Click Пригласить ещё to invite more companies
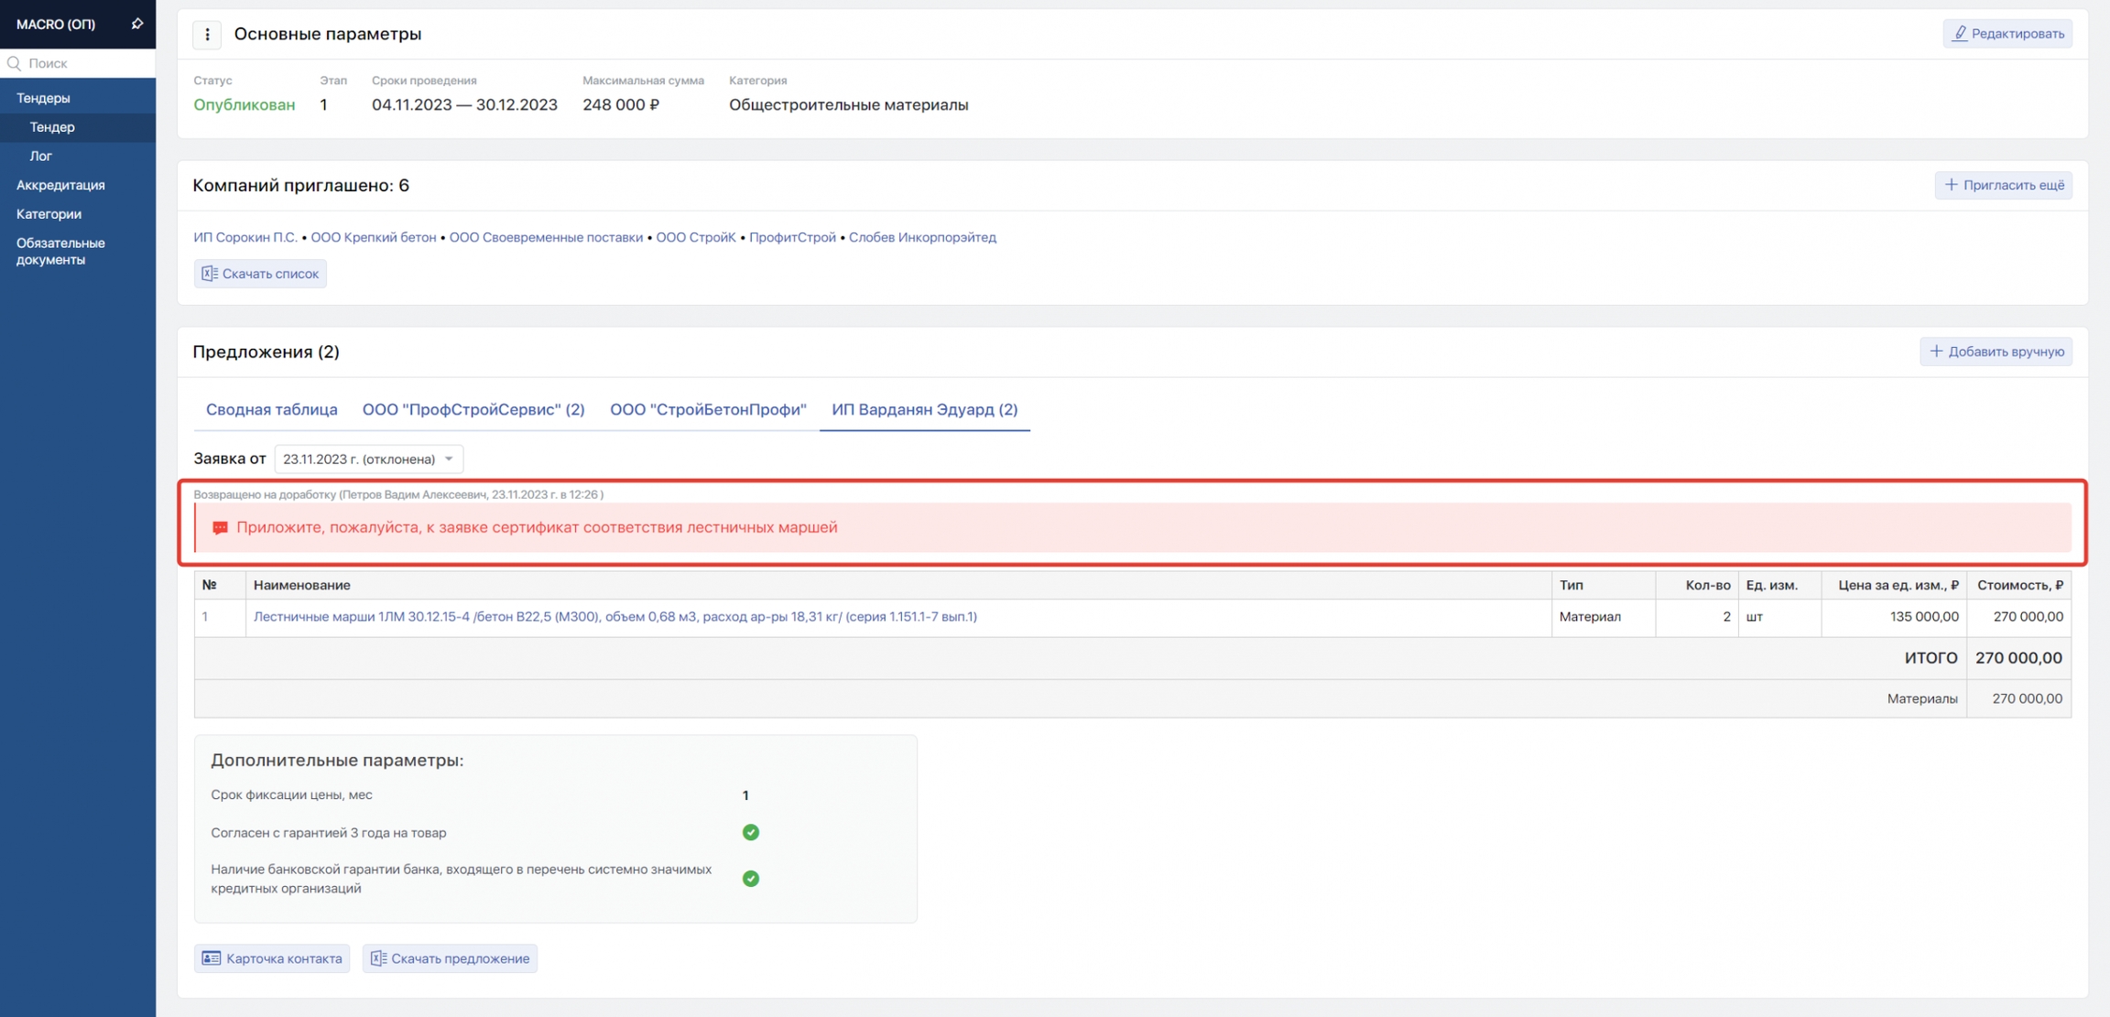 point(2003,185)
